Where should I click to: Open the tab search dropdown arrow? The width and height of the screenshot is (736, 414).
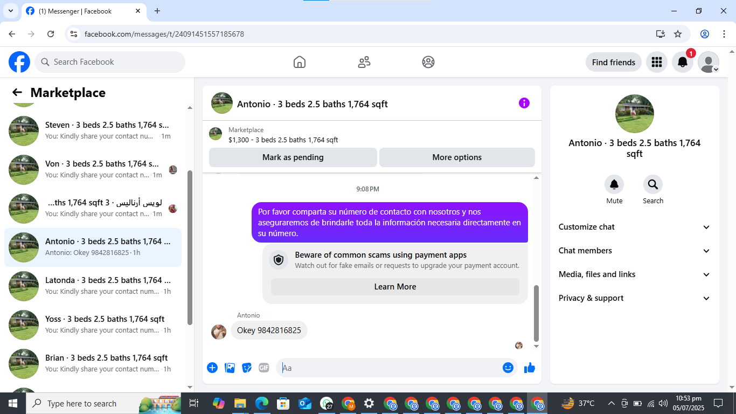click(10, 11)
